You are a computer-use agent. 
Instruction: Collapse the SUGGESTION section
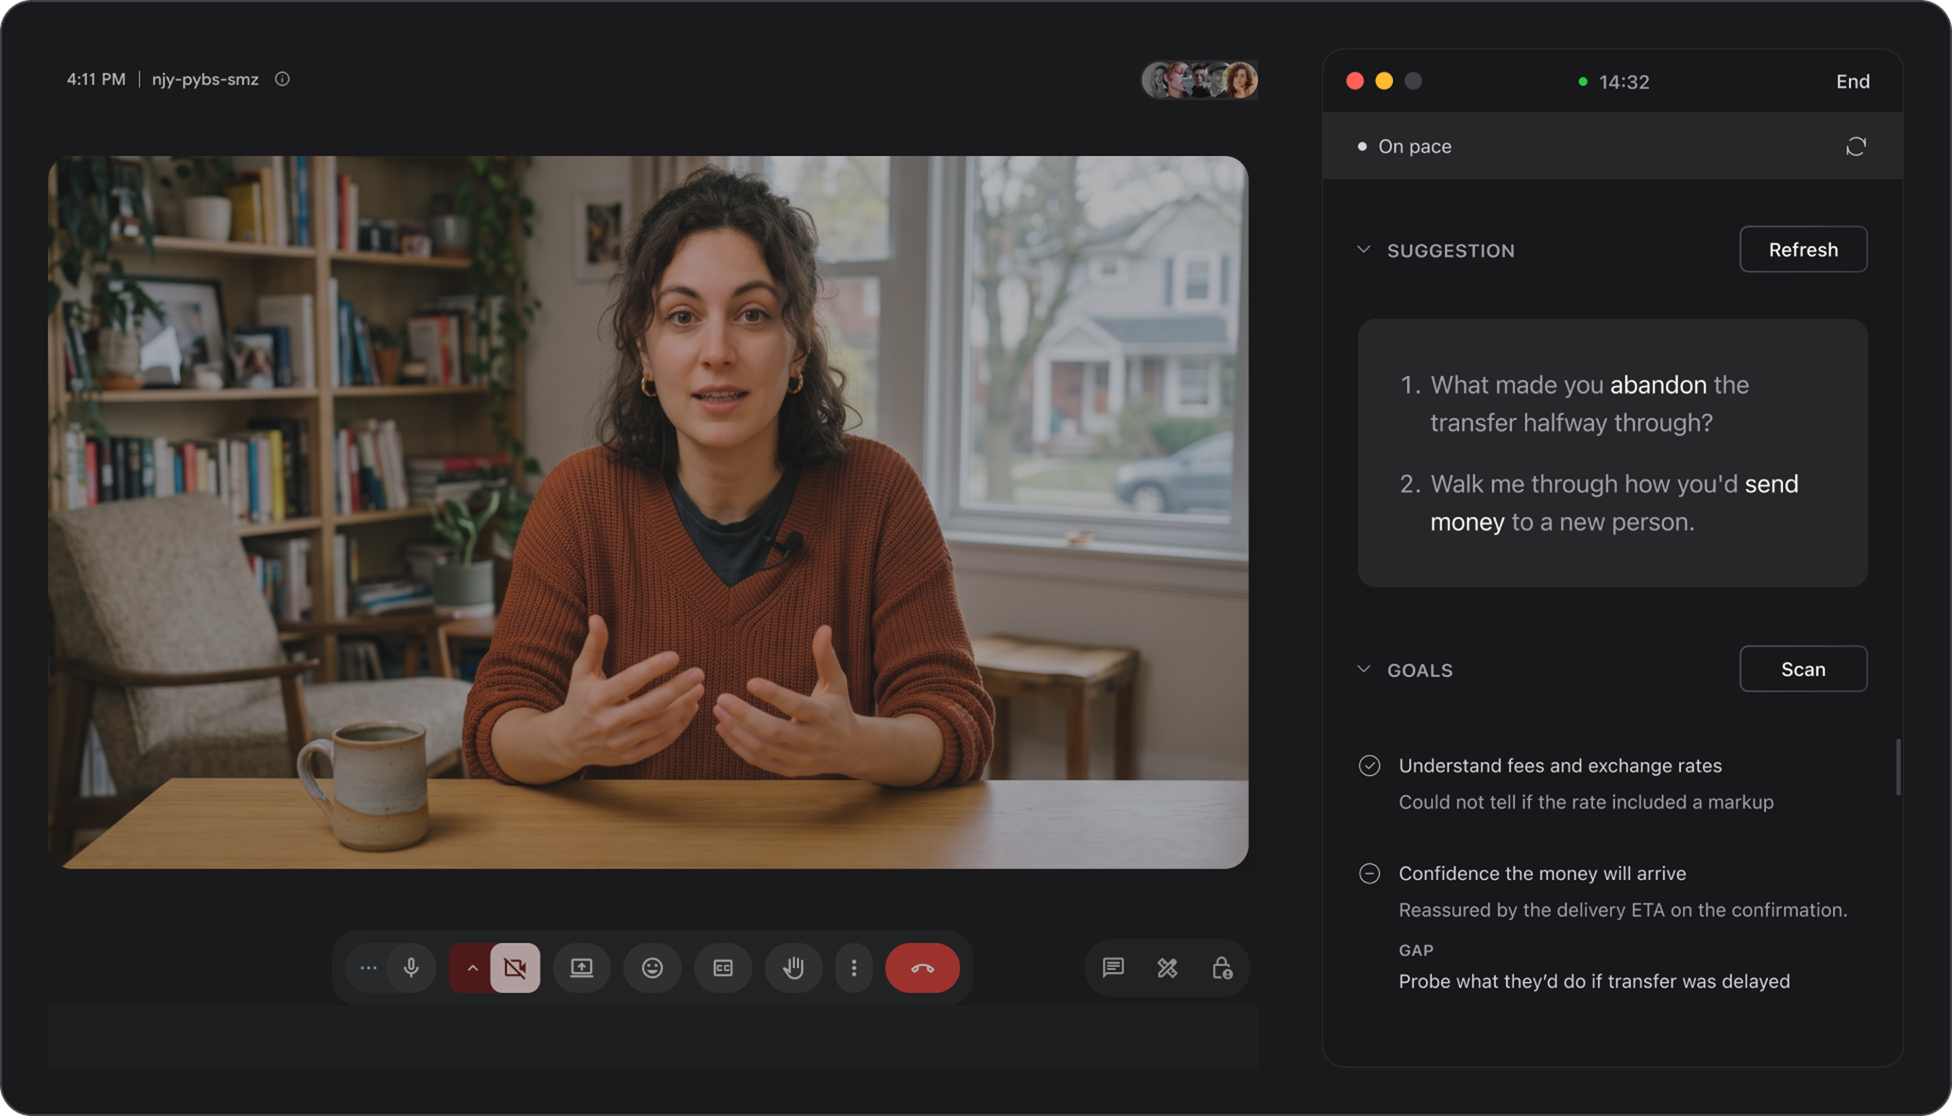tap(1363, 250)
